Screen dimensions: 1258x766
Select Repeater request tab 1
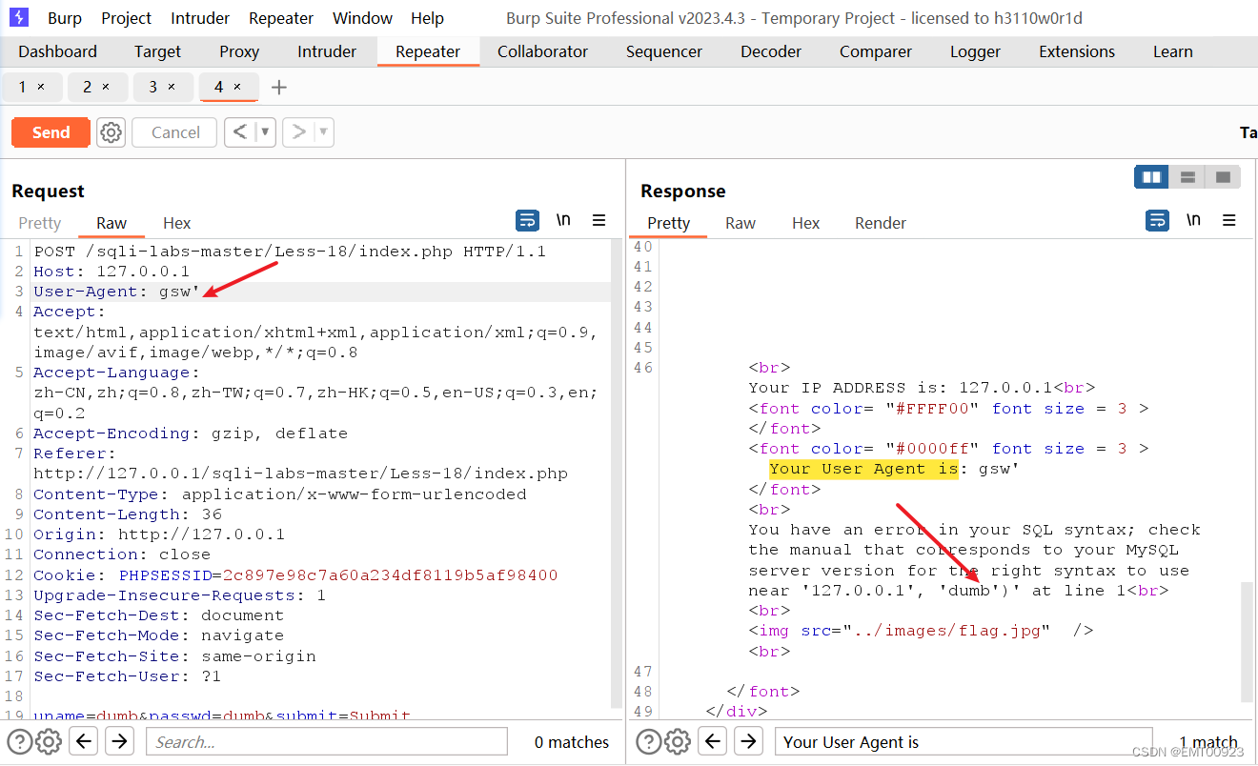click(23, 87)
